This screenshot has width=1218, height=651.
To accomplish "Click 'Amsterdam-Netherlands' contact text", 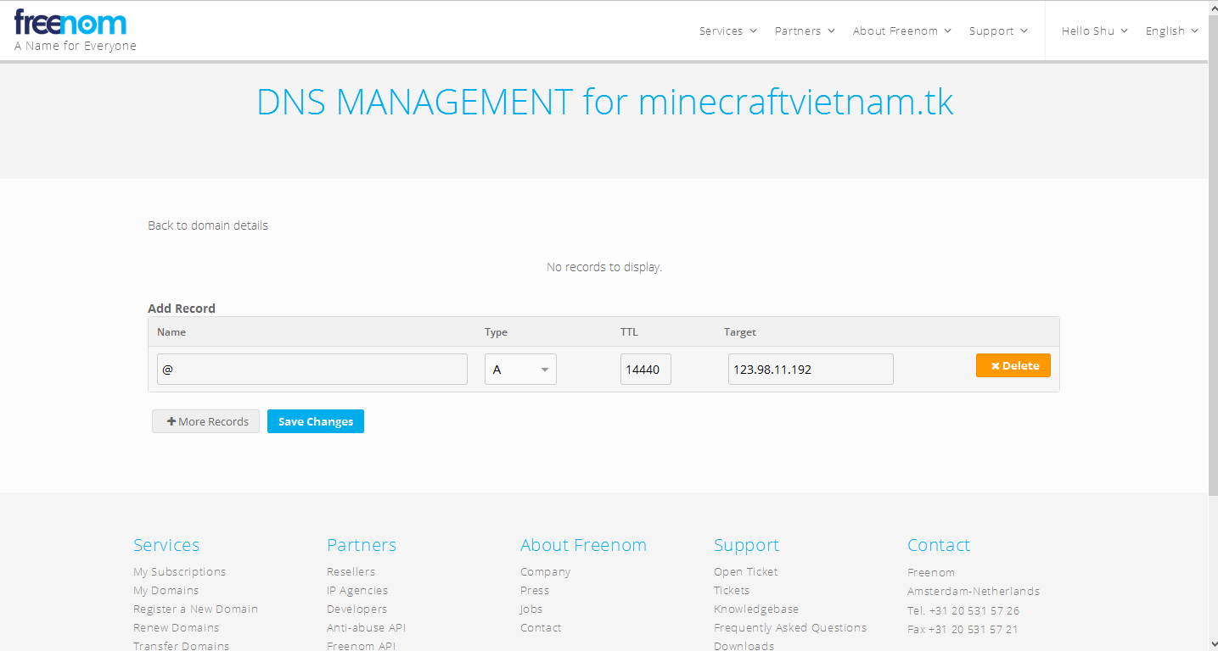I will click(x=974, y=592).
